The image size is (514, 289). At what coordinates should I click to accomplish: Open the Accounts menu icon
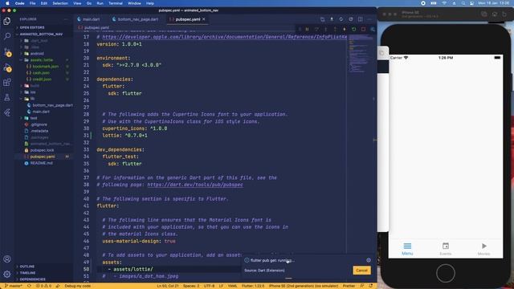click(x=7, y=258)
